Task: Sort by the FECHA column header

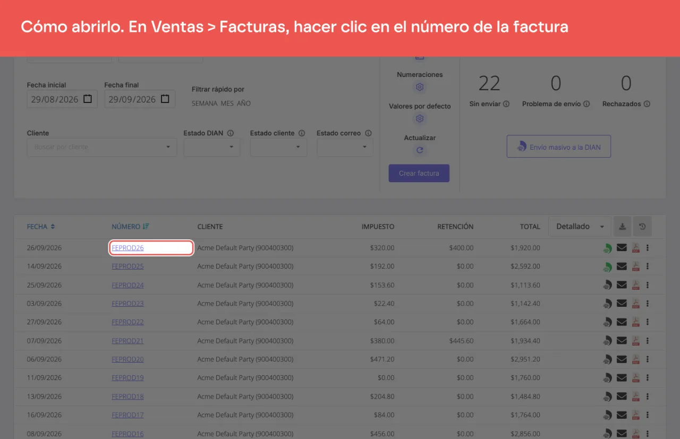Action: click(x=41, y=227)
